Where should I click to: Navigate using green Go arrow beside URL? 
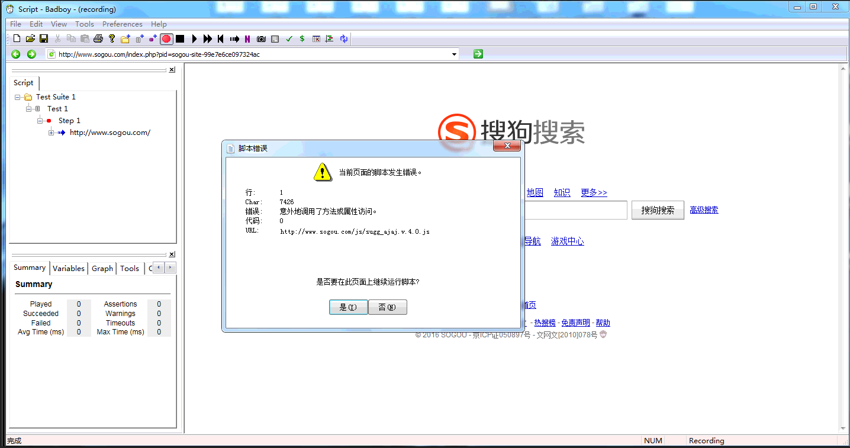(478, 54)
